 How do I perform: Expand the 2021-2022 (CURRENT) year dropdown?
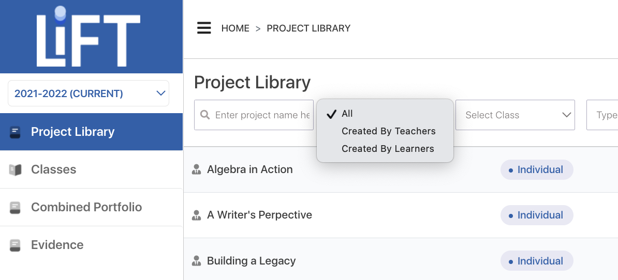89,93
